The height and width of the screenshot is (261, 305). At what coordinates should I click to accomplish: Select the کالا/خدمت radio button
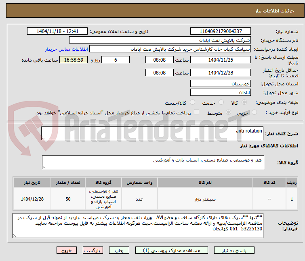[x=192, y=102]
